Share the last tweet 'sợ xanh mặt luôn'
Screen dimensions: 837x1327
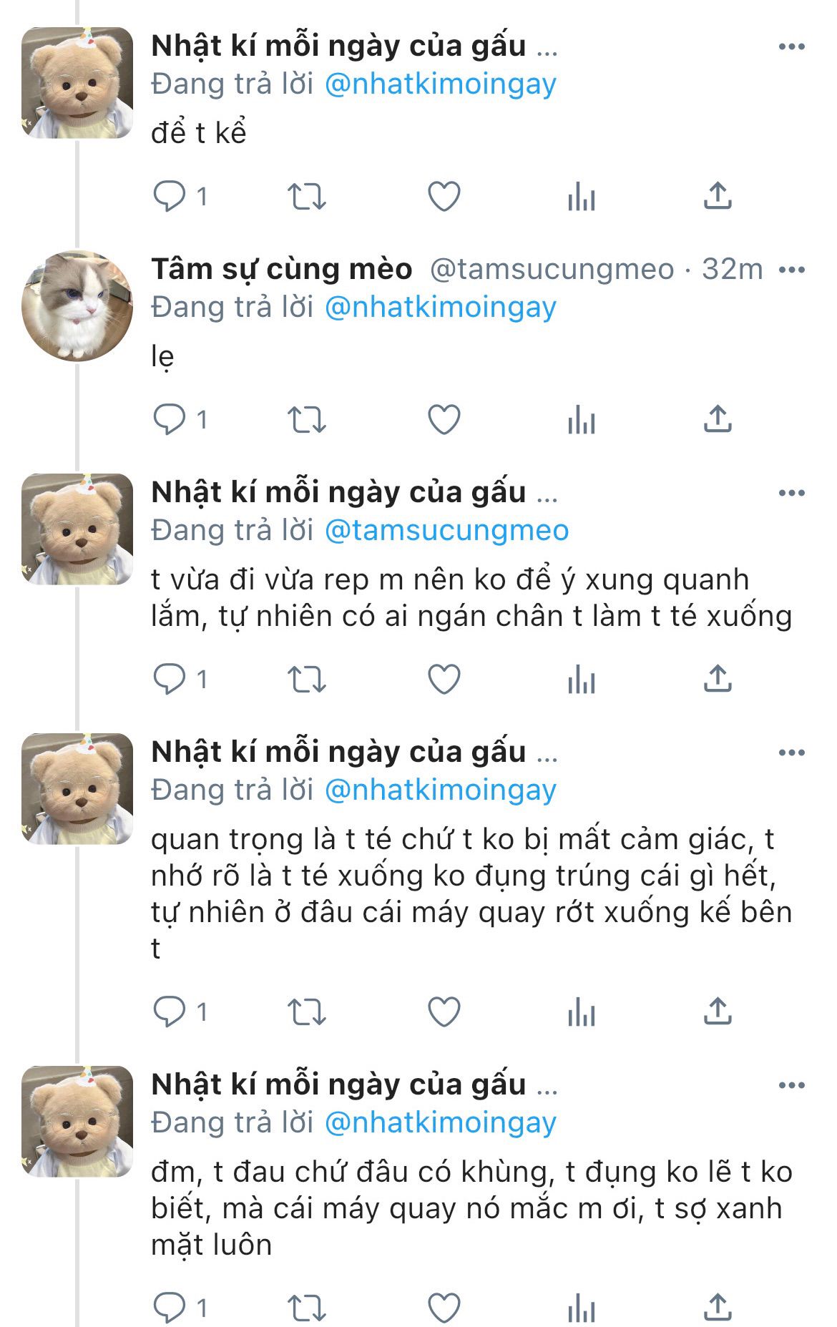coord(718,1308)
